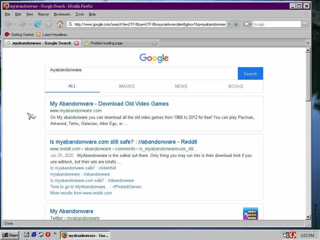Expand the quick launch overflow chevron
Image resolution: width=320 pixels, height=240 pixels.
coord(55,233)
